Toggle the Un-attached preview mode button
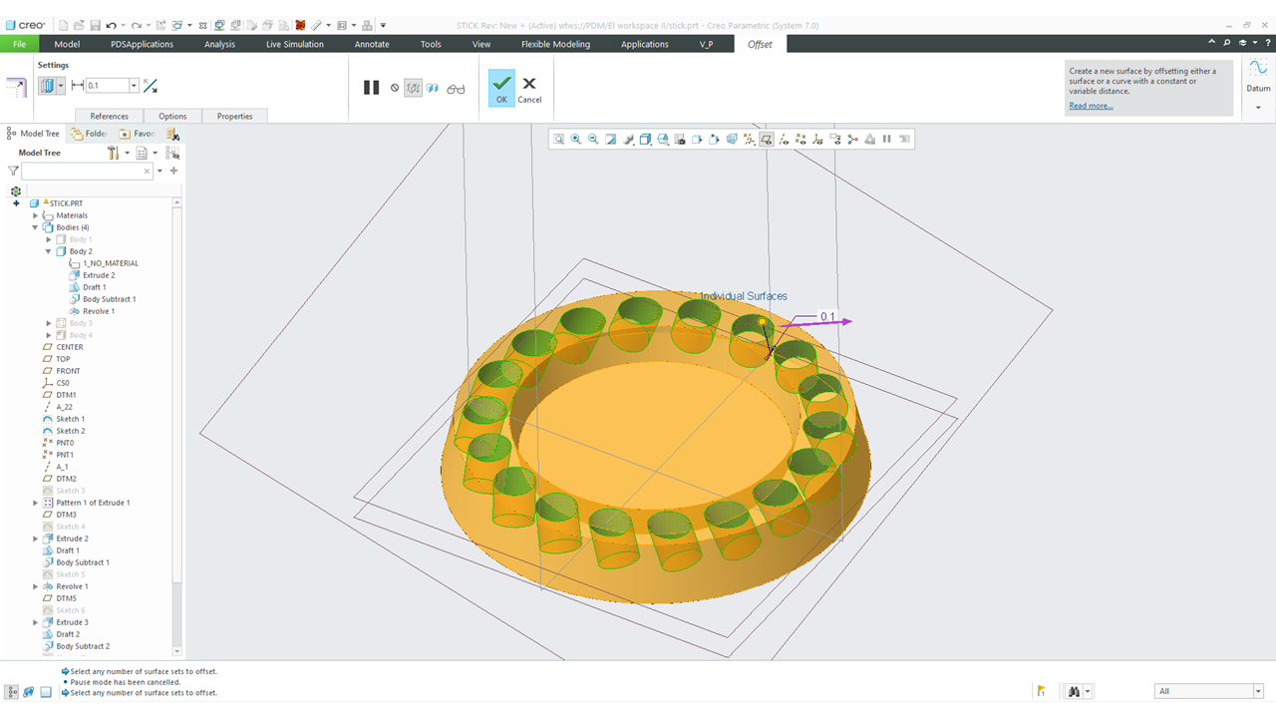Image resolution: width=1276 pixels, height=718 pixels. (x=414, y=88)
